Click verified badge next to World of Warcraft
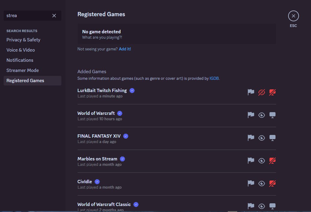The image size is (311, 212). click(120, 113)
